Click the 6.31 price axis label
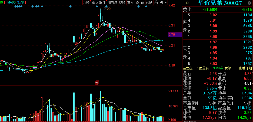The width and height of the screenshot is (253, 122). [x=172, y=25]
